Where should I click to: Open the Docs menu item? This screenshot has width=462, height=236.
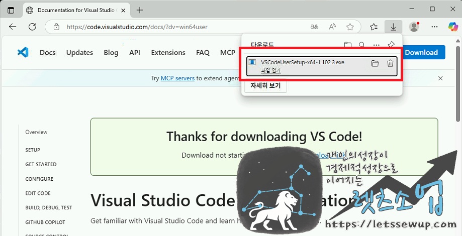47,53
